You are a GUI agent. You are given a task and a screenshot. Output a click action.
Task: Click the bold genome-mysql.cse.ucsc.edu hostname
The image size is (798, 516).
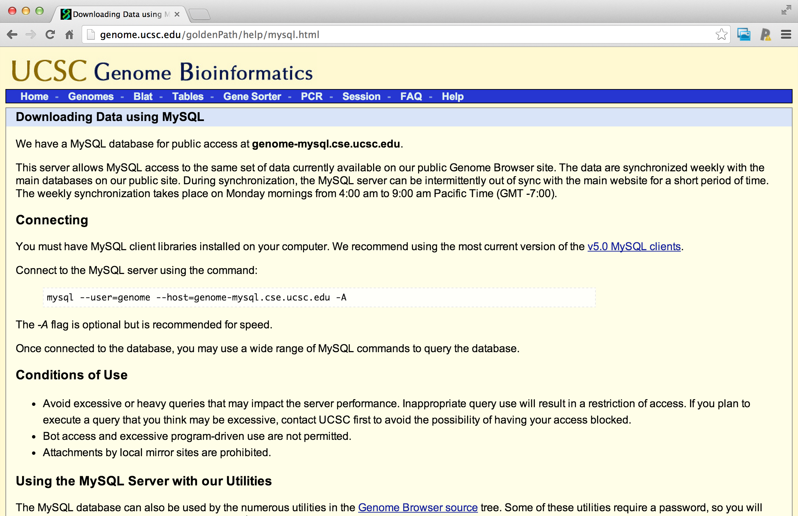tap(326, 144)
